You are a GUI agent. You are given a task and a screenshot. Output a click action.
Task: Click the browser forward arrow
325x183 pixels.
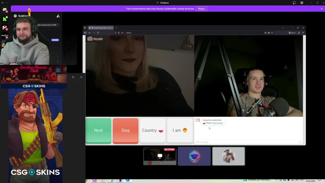point(94,33)
